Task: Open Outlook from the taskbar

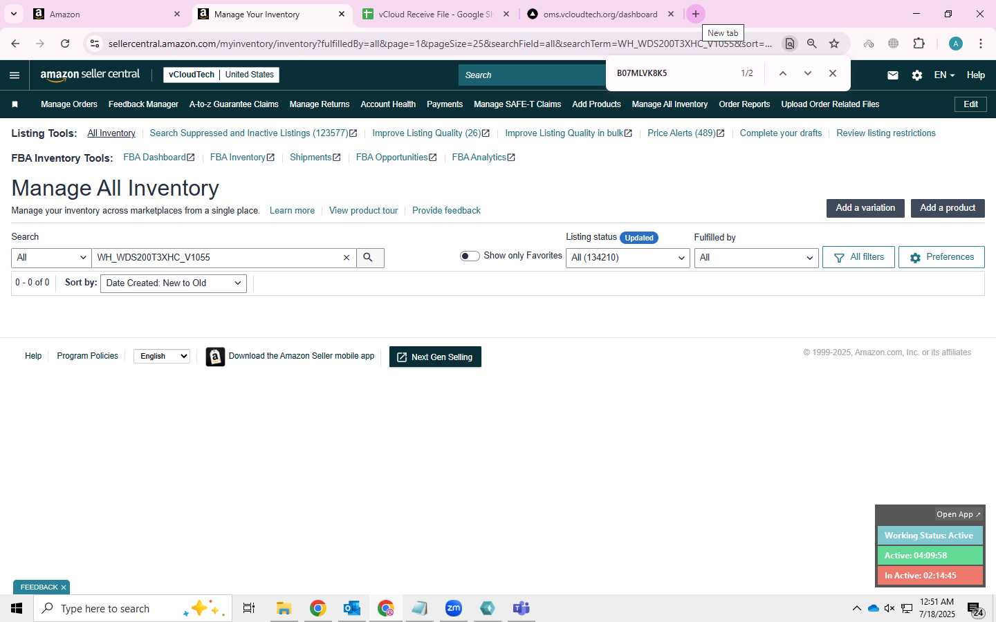Action: click(x=351, y=608)
